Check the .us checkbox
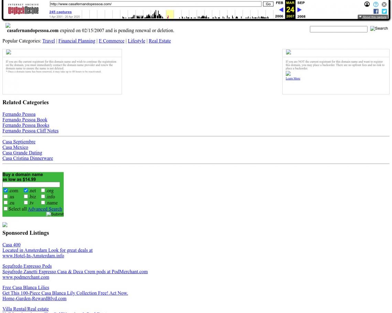The width and height of the screenshot is (392, 313). click(6, 196)
